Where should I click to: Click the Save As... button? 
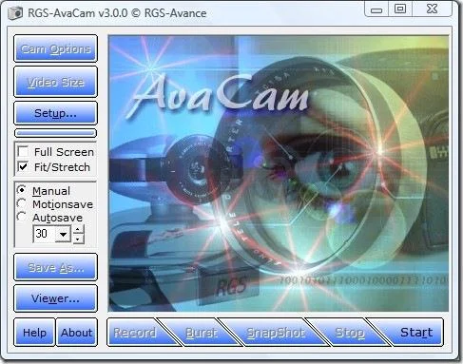click(x=55, y=267)
